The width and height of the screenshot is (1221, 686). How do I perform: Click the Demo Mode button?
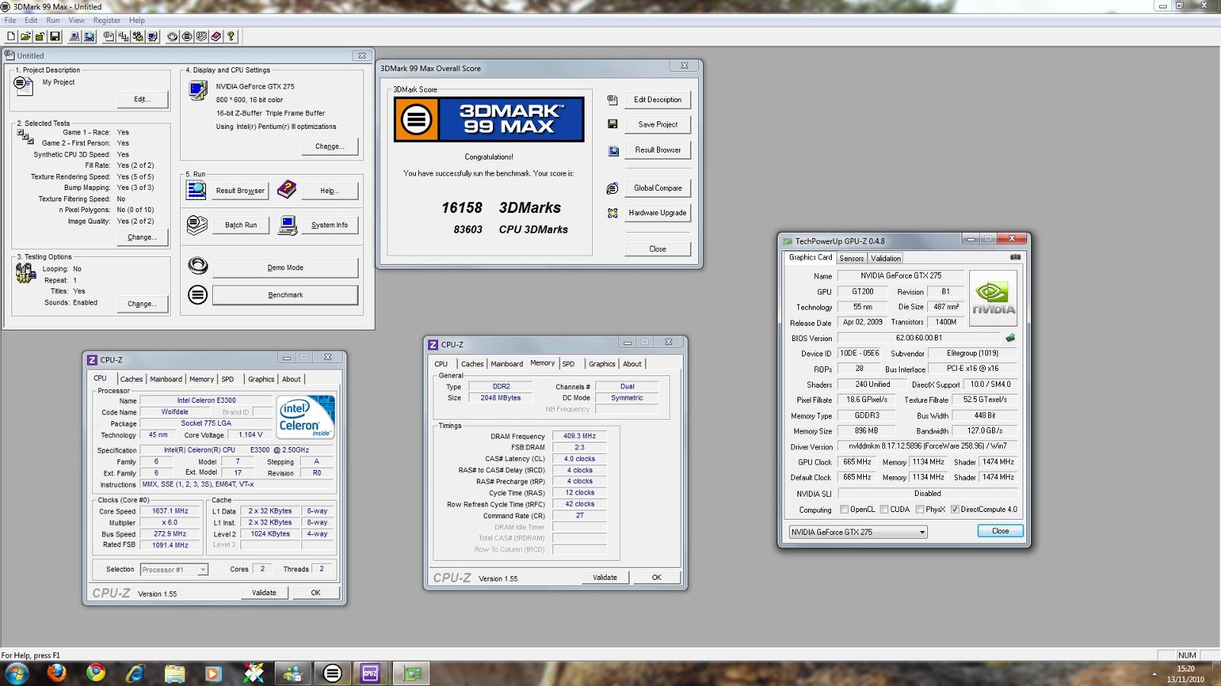pyautogui.click(x=285, y=267)
